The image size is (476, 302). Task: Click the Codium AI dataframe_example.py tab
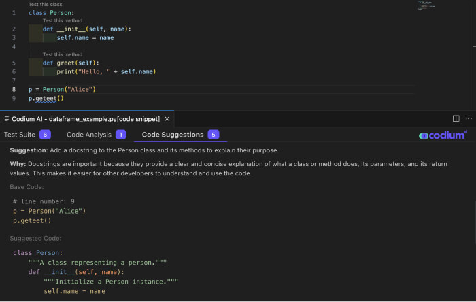(86, 119)
